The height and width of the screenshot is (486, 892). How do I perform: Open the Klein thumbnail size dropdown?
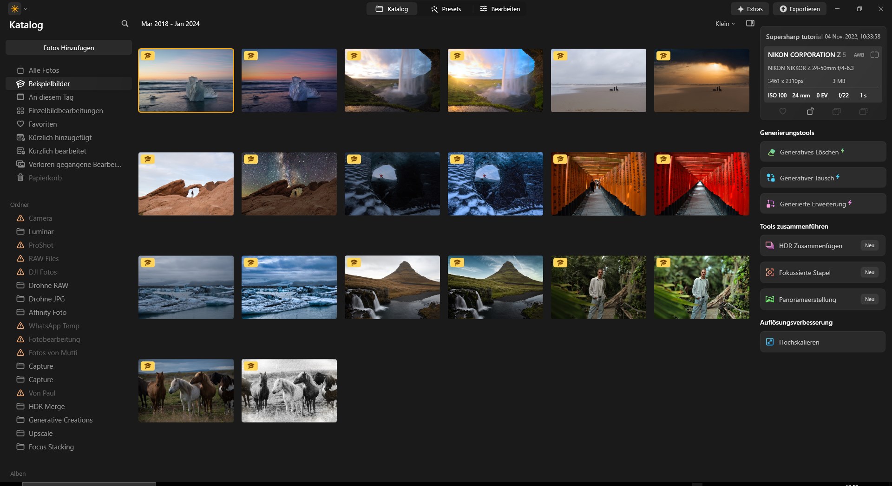pyautogui.click(x=724, y=24)
